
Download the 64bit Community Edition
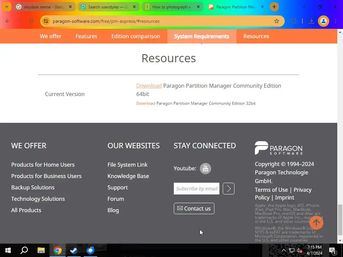click(149, 86)
